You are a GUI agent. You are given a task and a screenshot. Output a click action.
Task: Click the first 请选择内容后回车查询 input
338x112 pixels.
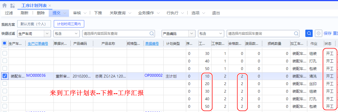click(x=115, y=34)
